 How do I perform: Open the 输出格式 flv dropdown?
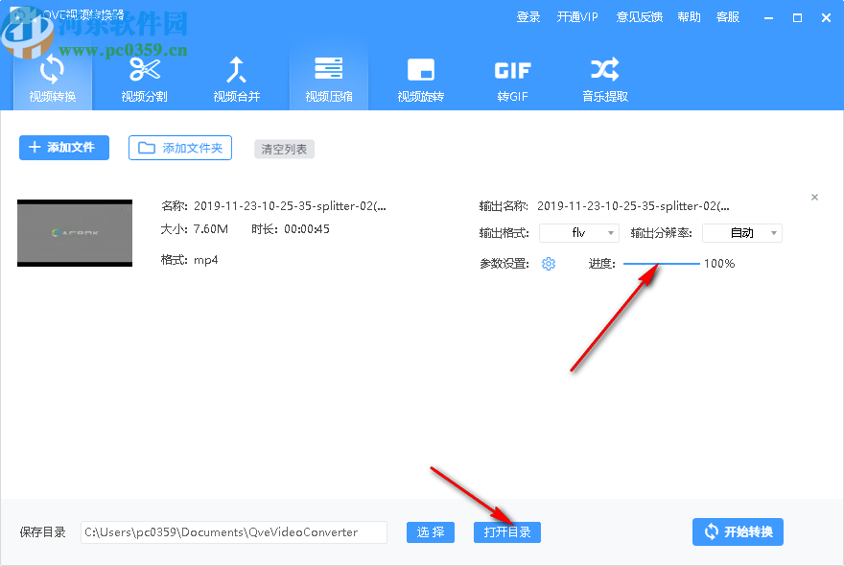click(575, 232)
